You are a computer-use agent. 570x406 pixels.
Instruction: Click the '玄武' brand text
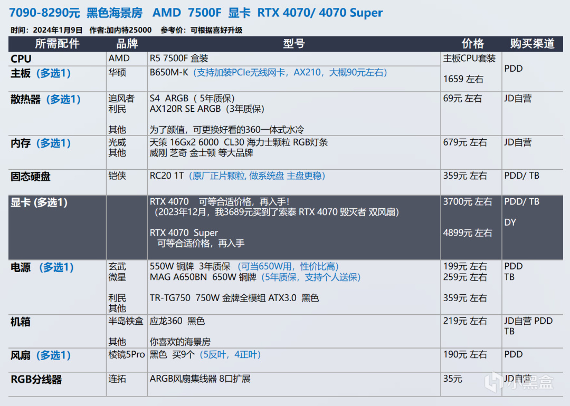[x=117, y=267]
